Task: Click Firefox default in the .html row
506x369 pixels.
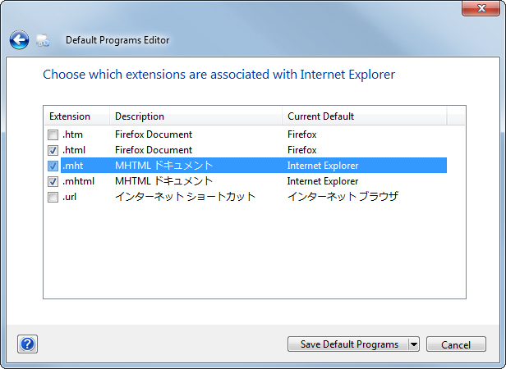Action: click(x=302, y=150)
